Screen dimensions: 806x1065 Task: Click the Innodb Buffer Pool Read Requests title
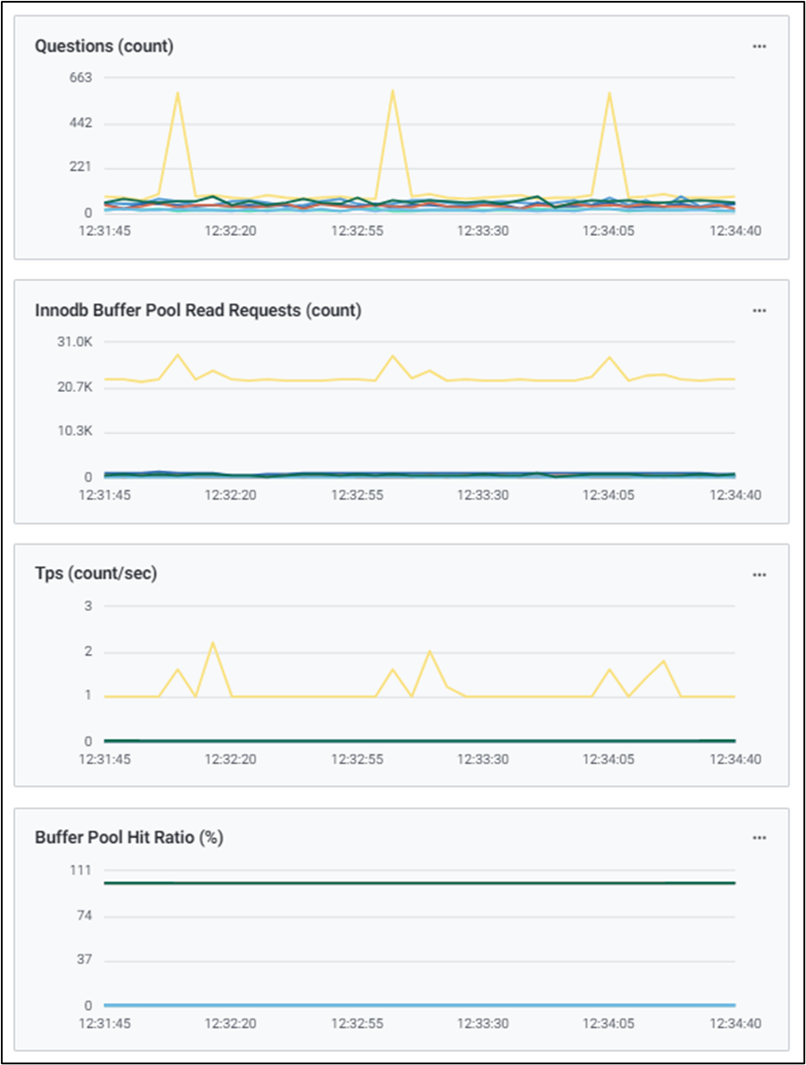pos(198,310)
